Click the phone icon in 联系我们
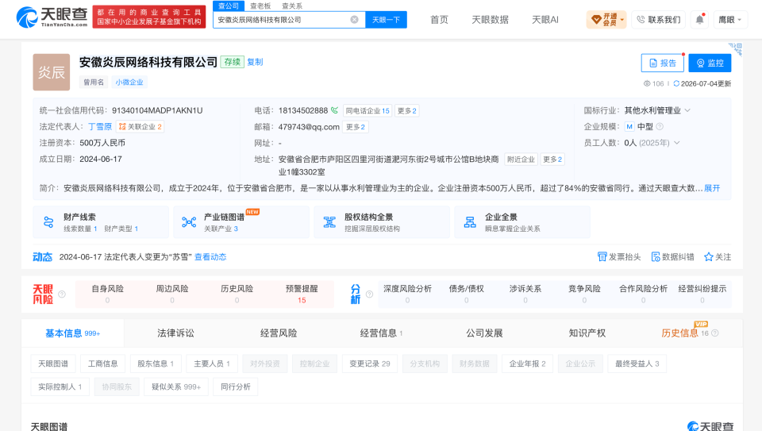 (641, 19)
